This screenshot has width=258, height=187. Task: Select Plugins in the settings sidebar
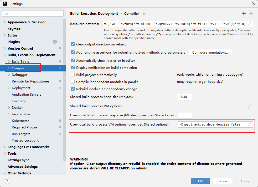(x=14, y=42)
